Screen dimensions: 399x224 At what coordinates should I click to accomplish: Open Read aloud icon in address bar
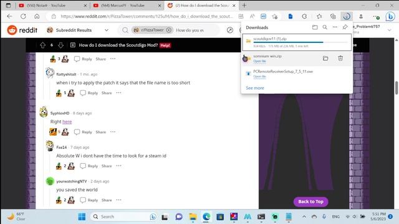coord(252,17)
